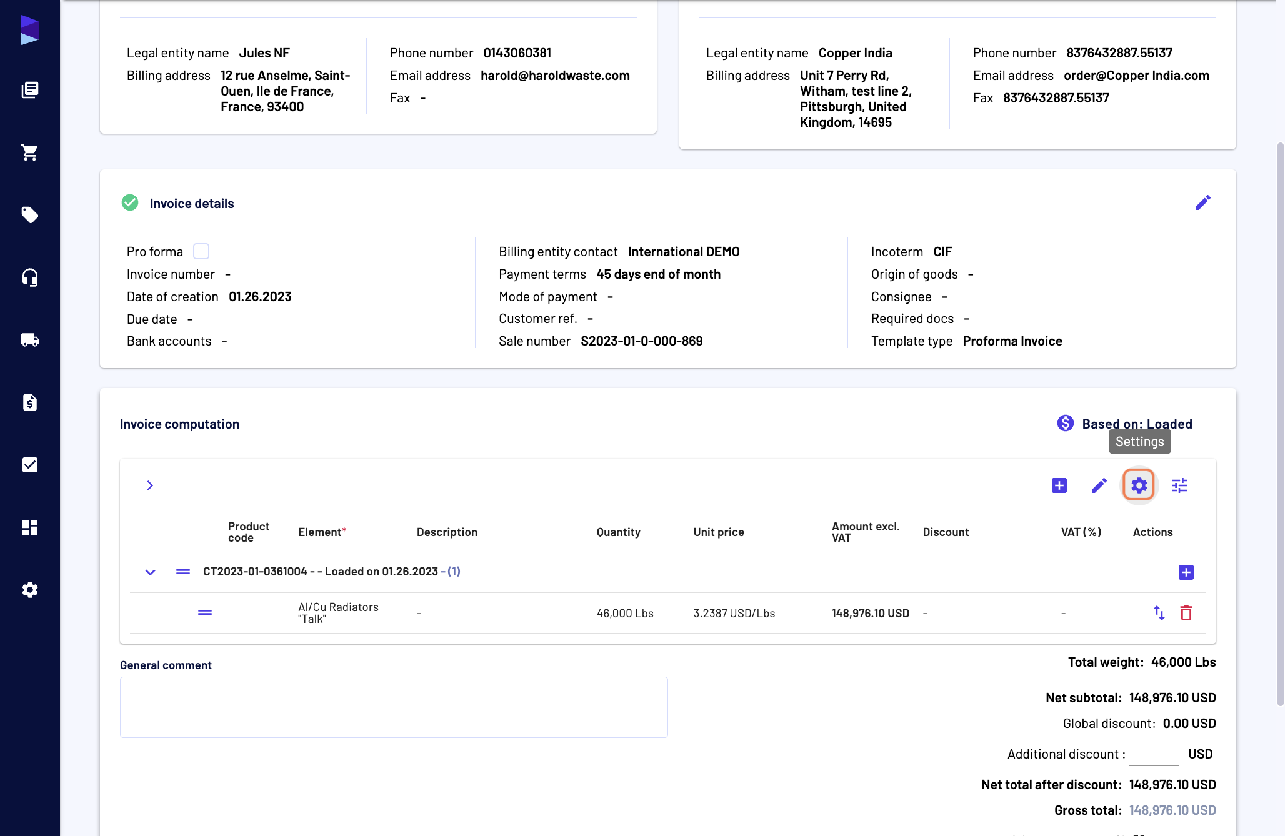Click the page vertical scrollbar

pyautogui.click(x=1280, y=425)
